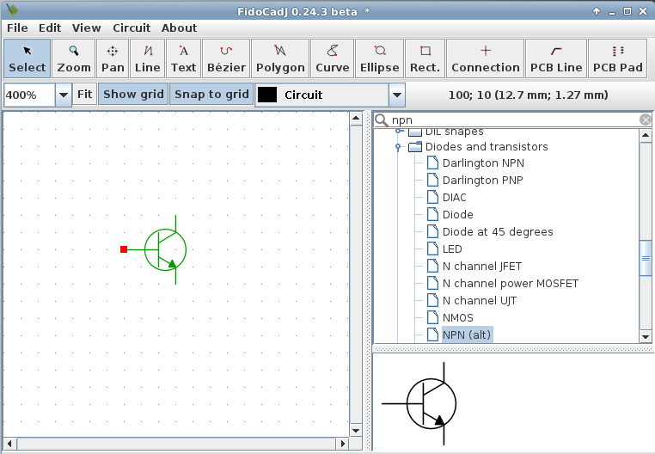Select the Text tool

[183, 58]
